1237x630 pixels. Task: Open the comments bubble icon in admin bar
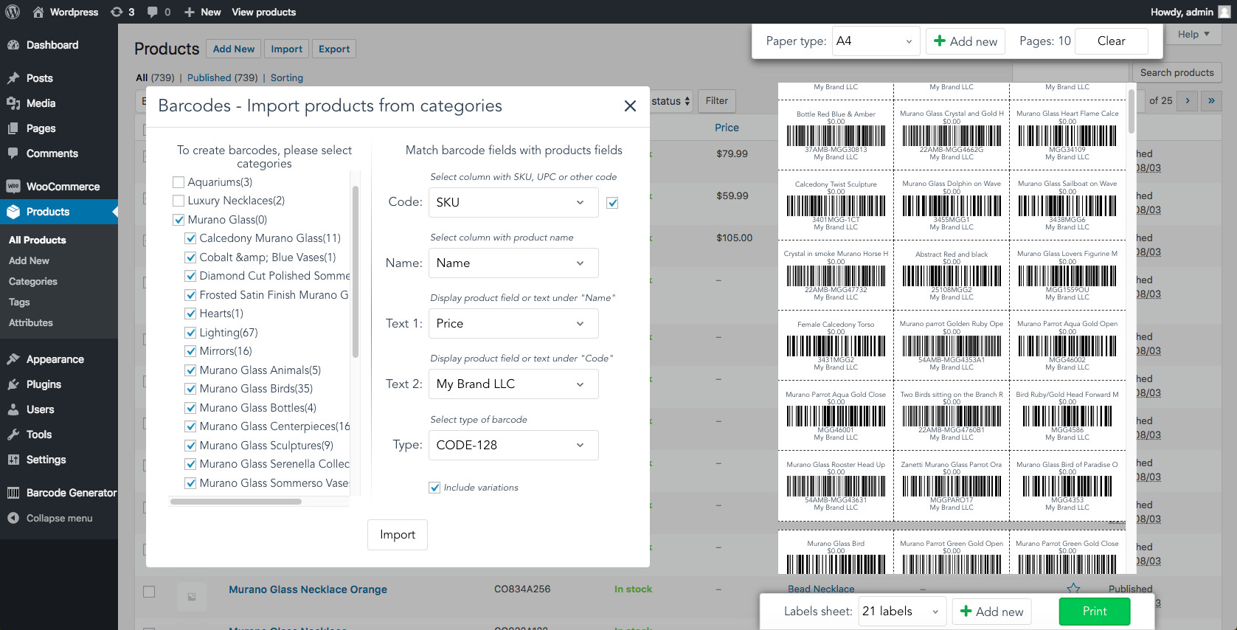coord(152,12)
